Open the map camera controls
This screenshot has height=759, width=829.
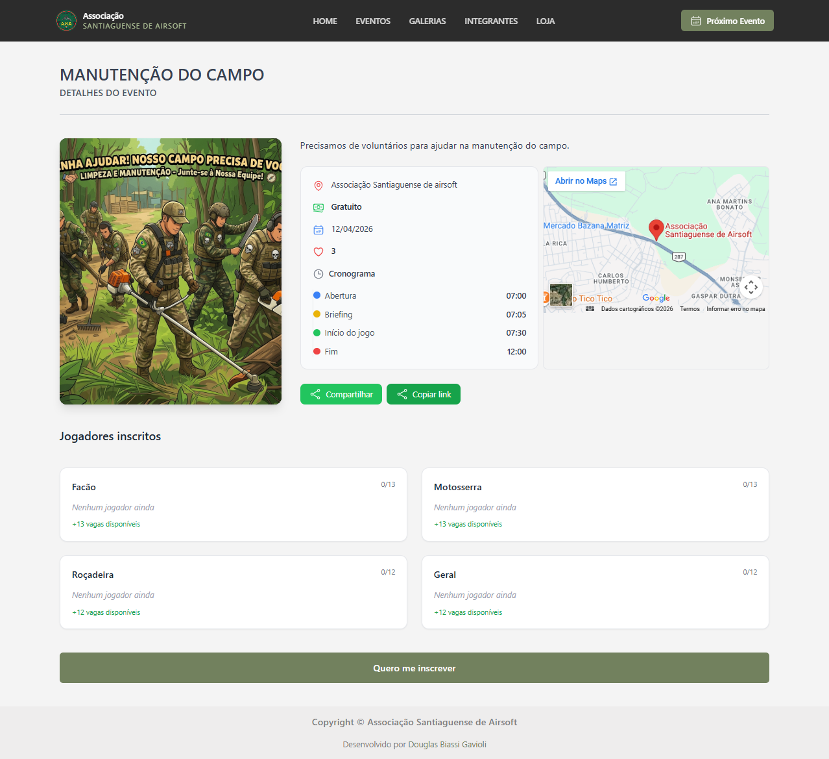[751, 287]
